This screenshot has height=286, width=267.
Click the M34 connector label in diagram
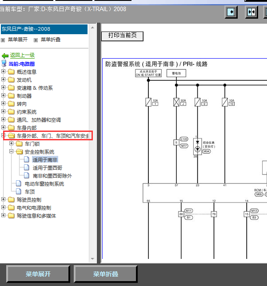pos(207,151)
